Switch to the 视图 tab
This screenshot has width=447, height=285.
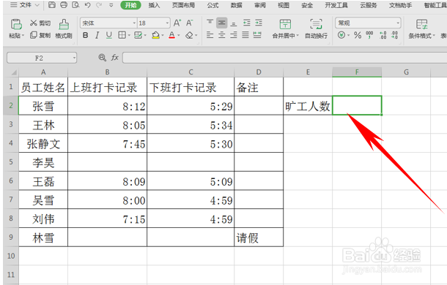pyautogui.click(x=284, y=5)
